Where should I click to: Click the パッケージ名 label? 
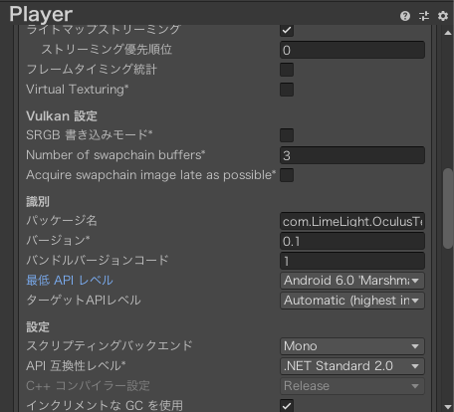pyautogui.click(x=62, y=221)
